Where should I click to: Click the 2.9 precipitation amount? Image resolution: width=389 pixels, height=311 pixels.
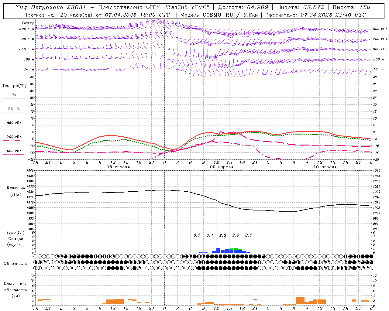click(x=236, y=235)
